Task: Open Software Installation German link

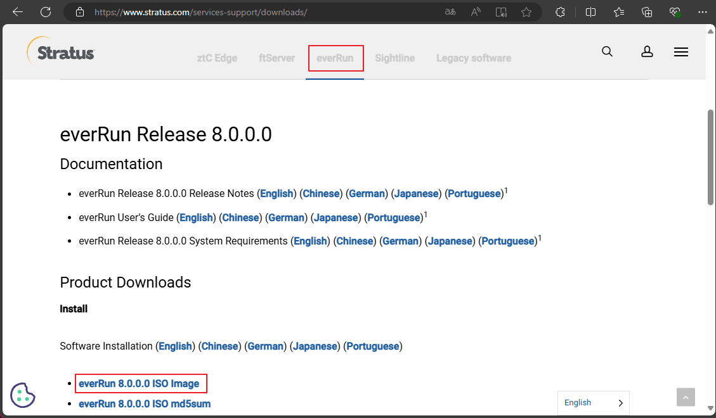Action: [x=265, y=346]
